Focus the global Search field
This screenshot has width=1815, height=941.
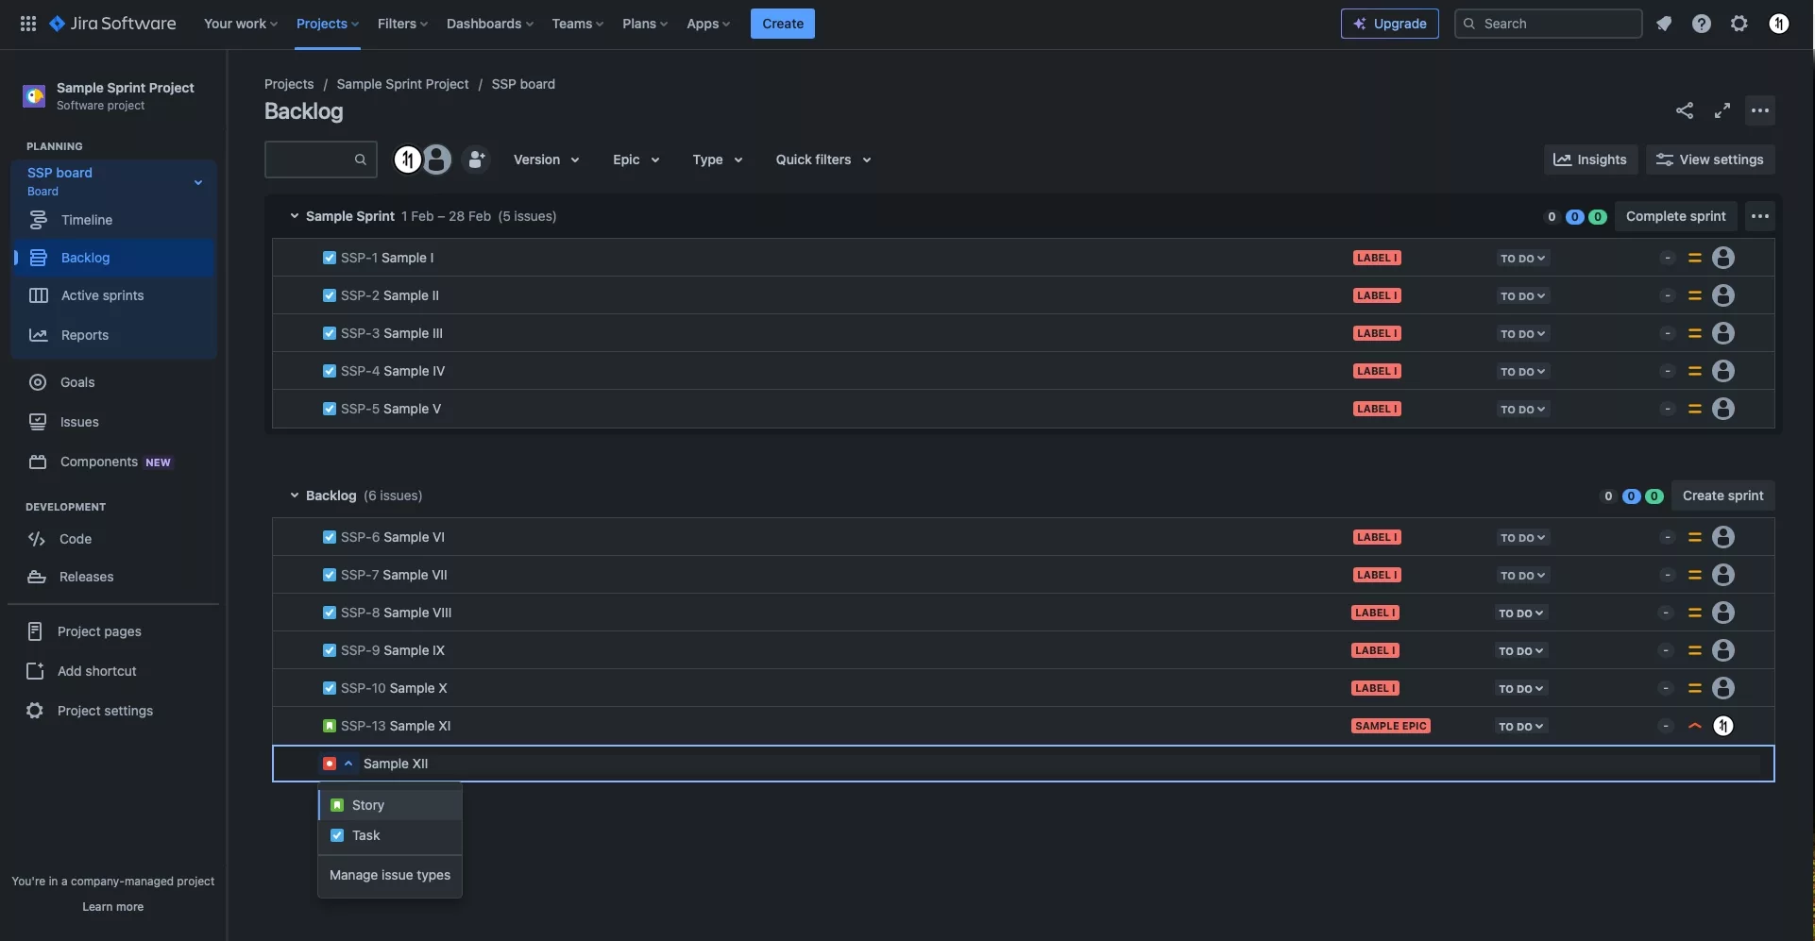[x=1549, y=24]
